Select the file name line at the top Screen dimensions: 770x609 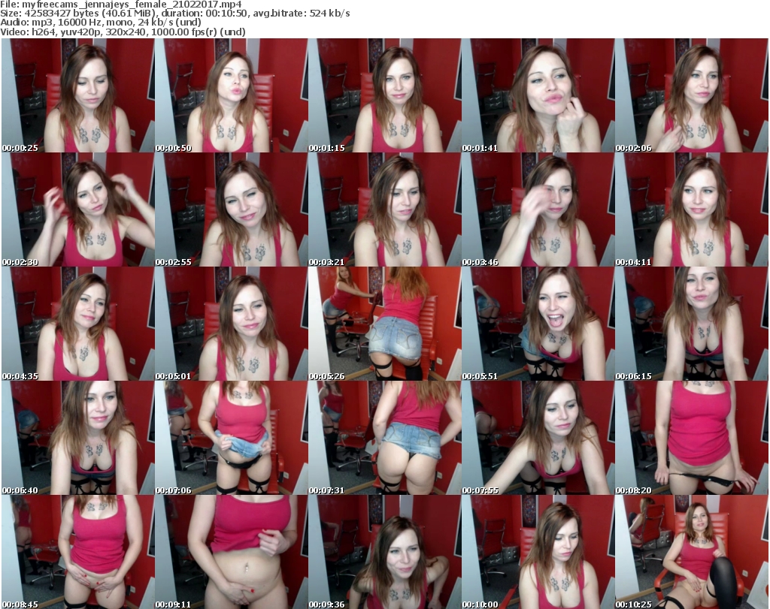[x=121, y=5]
